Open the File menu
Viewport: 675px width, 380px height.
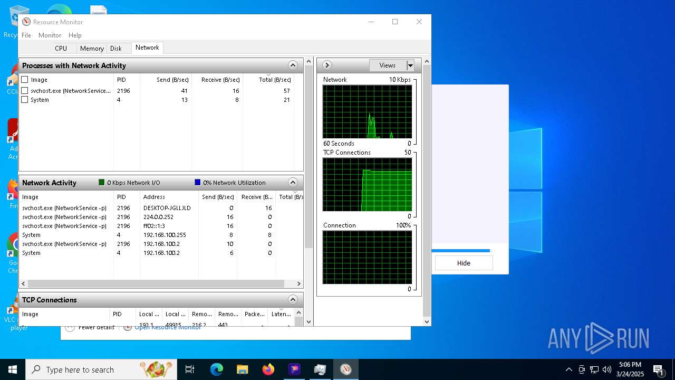(x=26, y=35)
